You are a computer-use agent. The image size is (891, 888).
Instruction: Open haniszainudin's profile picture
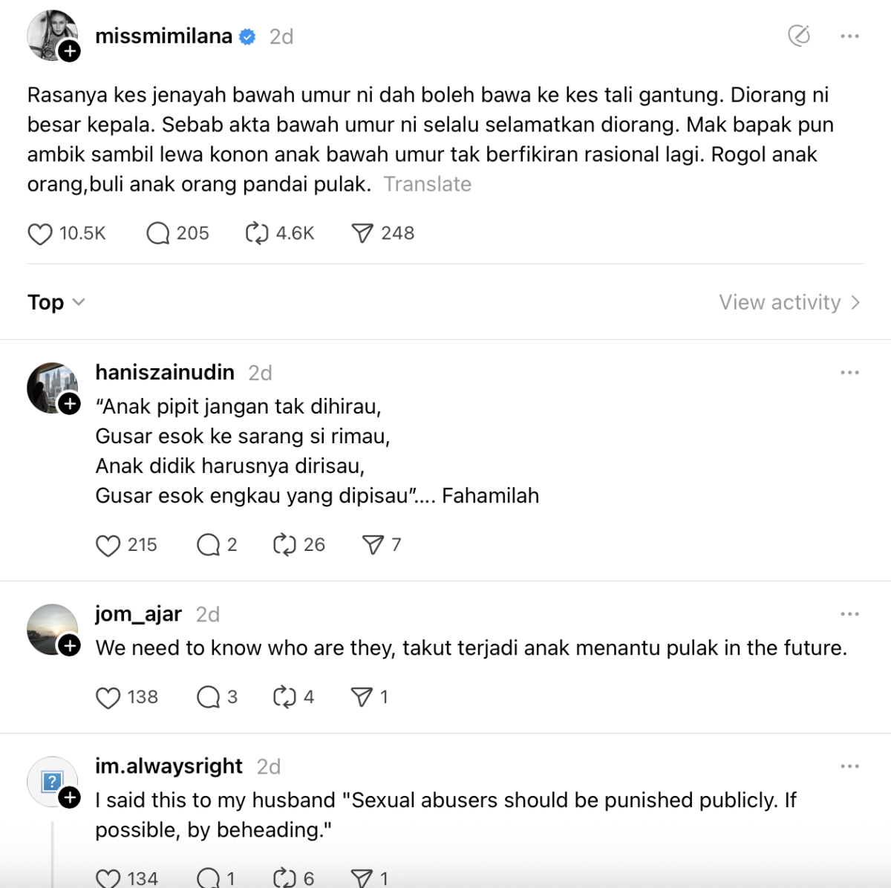(50, 386)
